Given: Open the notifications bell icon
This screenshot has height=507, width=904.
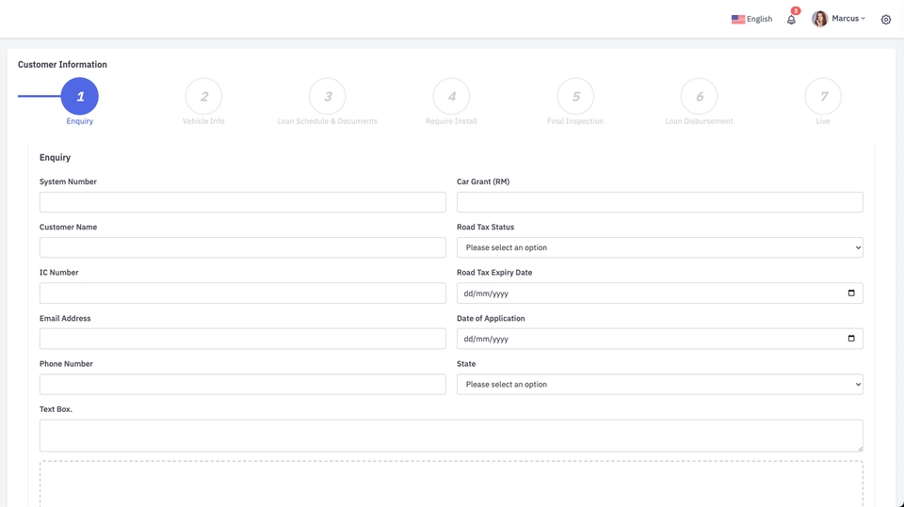Looking at the screenshot, I should (x=791, y=20).
